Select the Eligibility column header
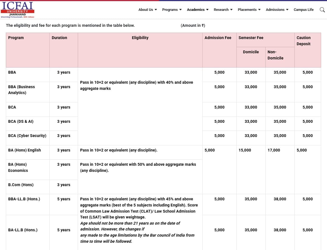The width and height of the screenshot is (327, 250). pos(140,38)
